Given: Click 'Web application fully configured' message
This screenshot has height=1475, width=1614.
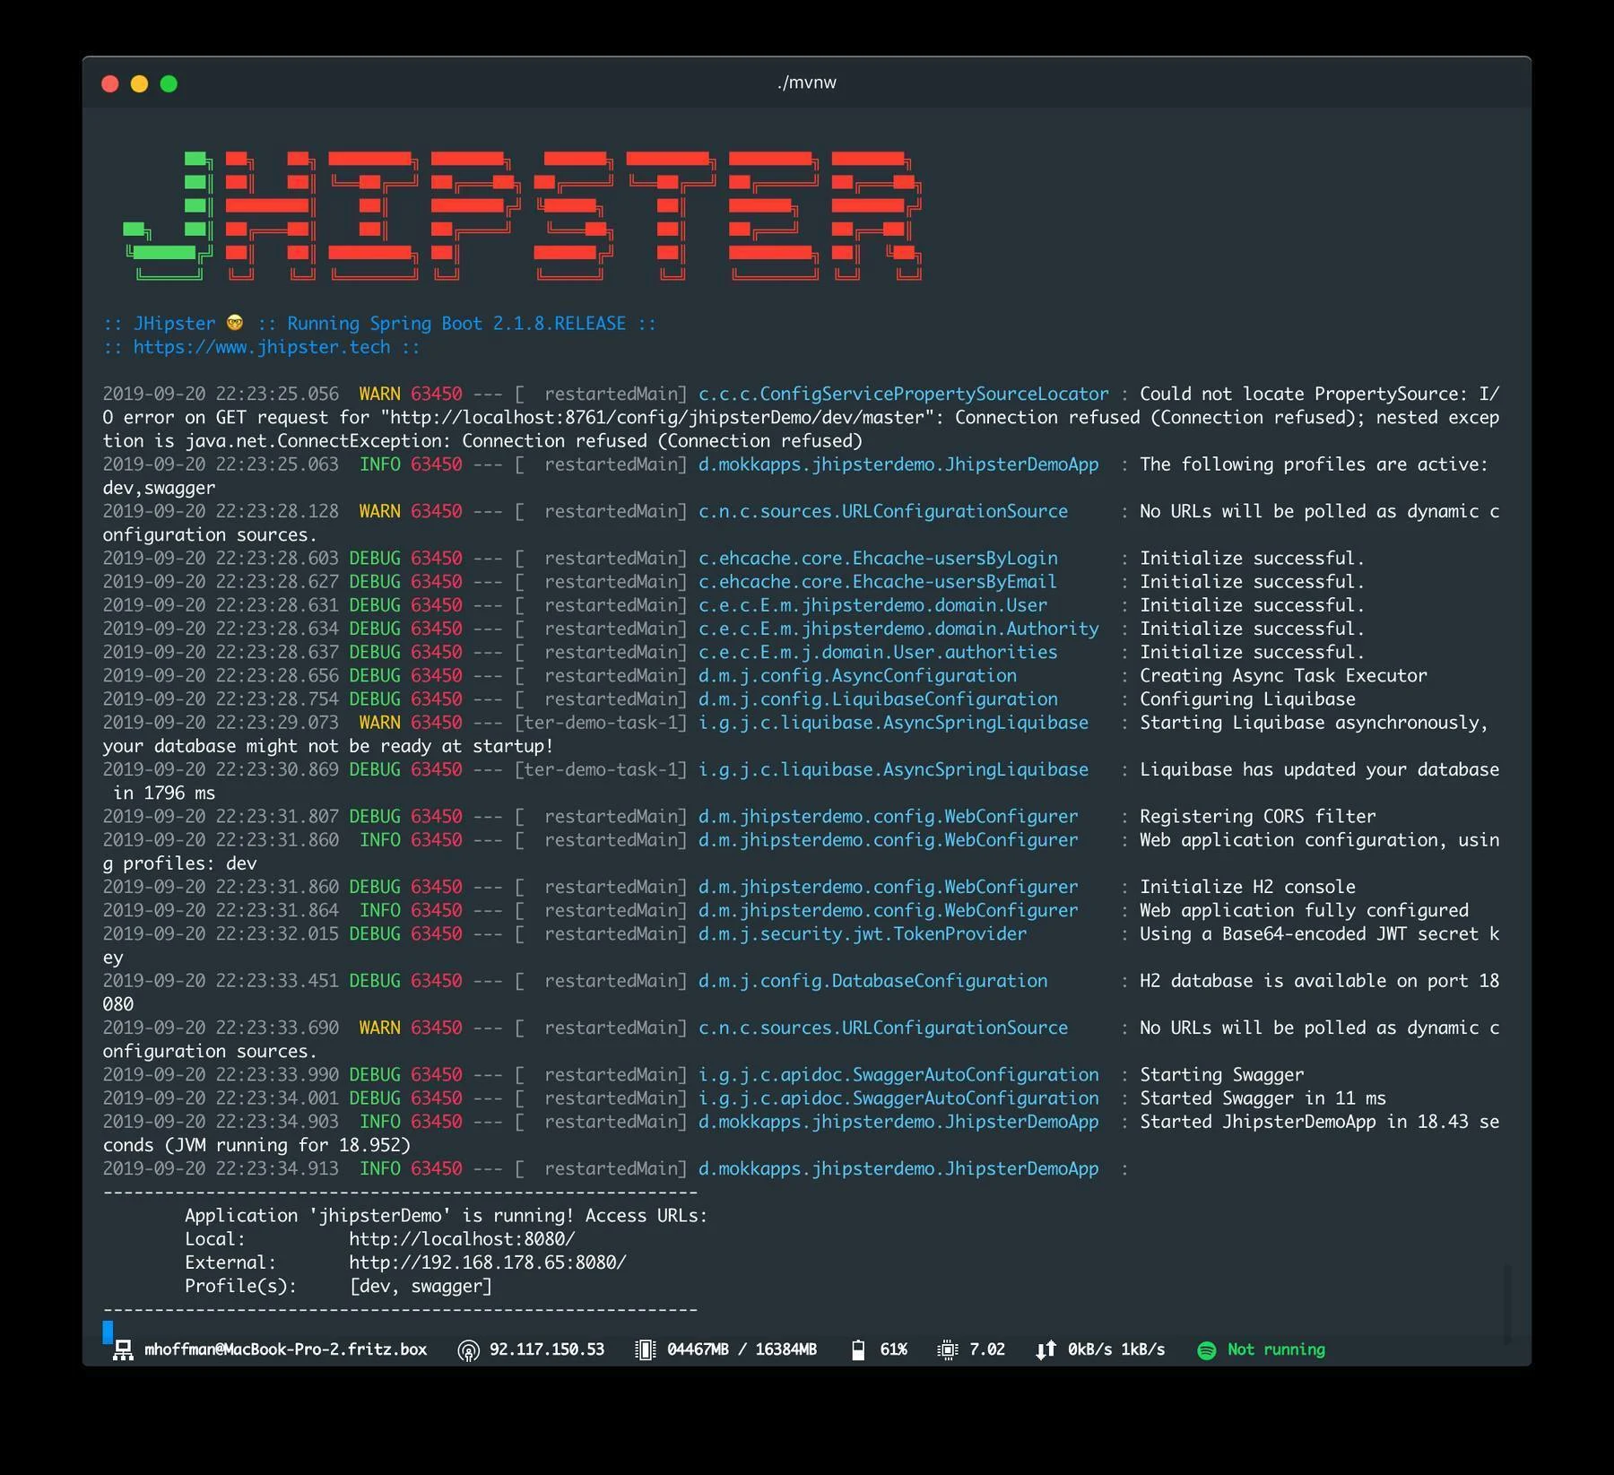Looking at the screenshot, I should click(x=1304, y=910).
